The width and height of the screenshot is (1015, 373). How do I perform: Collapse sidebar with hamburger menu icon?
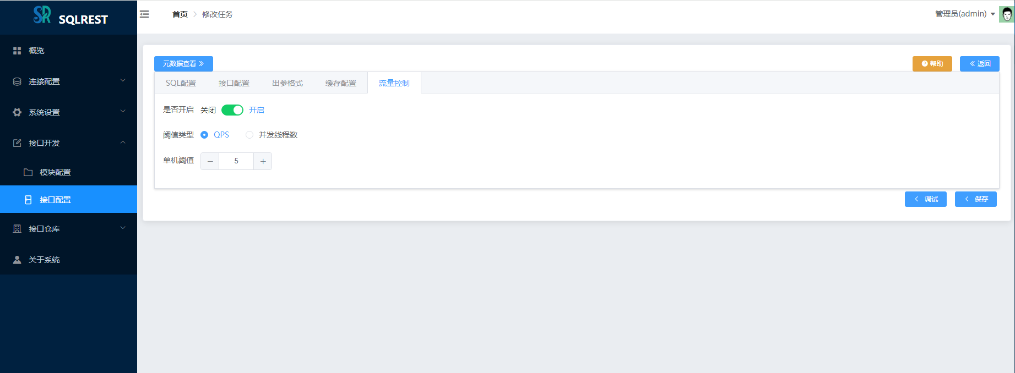click(144, 14)
